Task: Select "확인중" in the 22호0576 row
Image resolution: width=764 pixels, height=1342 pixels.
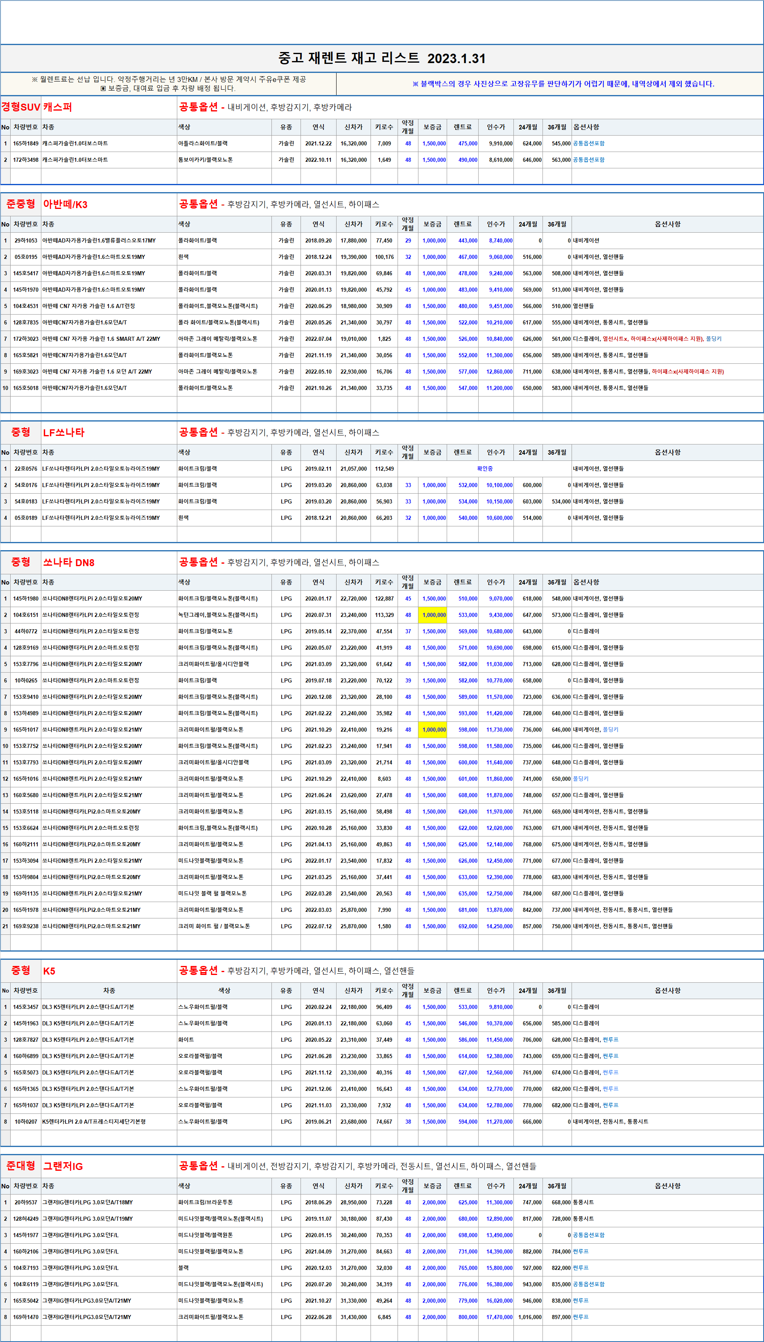Action: pyautogui.click(x=484, y=469)
